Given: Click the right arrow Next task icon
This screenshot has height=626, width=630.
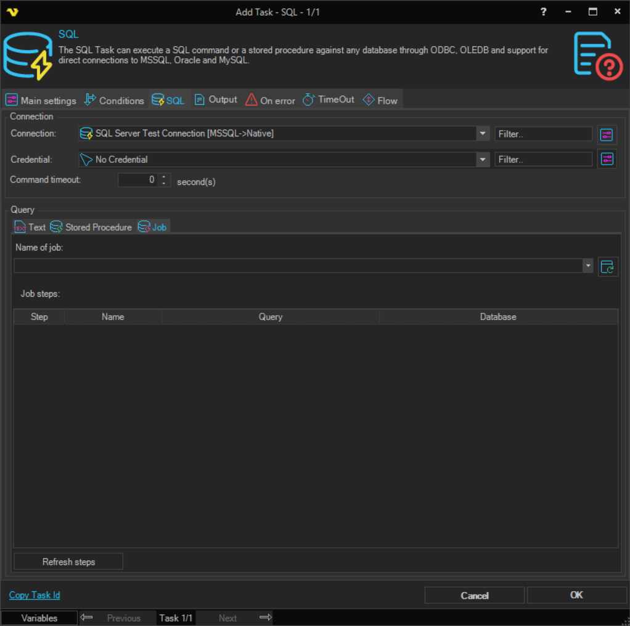Looking at the screenshot, I should (x=266, y=617).
